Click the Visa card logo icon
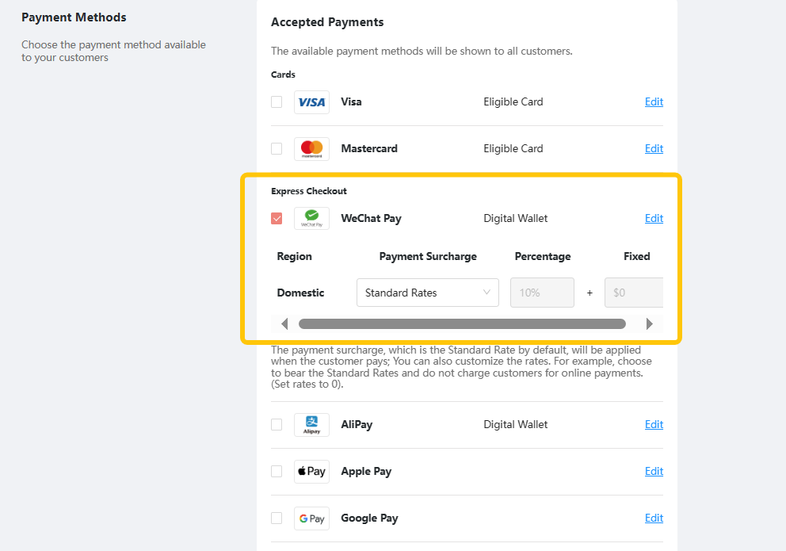The height and width of the screenshot is (551, 786). click(x=311, y=102)
